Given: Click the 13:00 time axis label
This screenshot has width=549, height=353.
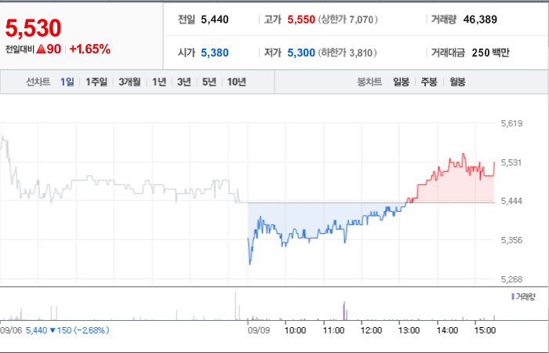Looking at the screenshot, I should pos(409,330).
